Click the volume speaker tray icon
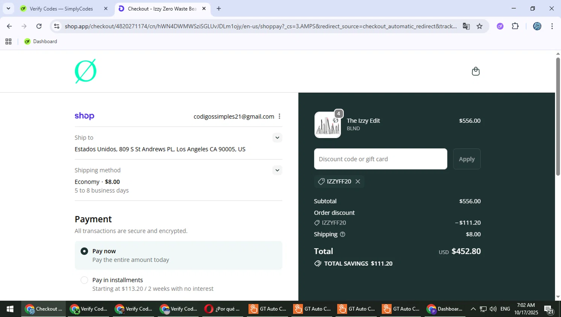This screenshot has width=561, height=317. (x=493, y=309)
